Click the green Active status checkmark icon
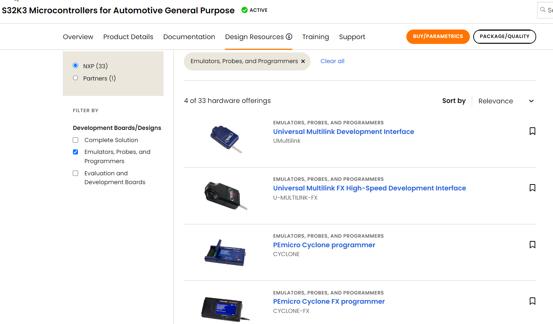The image size is (553, 324). [x=244, y=10]
